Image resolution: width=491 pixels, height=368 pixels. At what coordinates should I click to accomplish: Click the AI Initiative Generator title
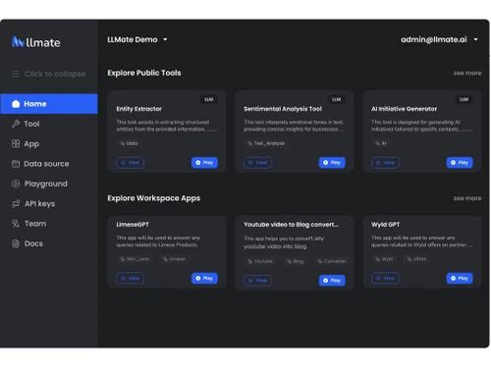click(404, 109)
